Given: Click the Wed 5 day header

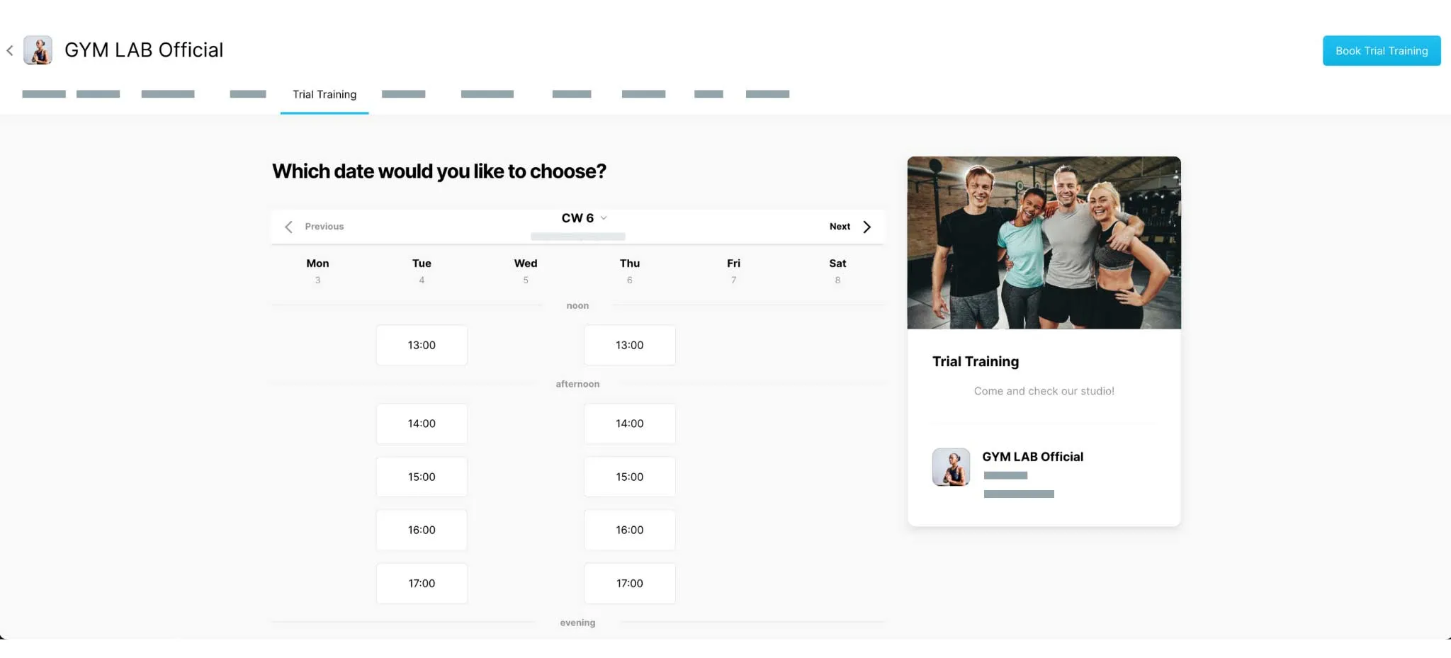Looking at the screenshot, I should (x=526, y=271).
